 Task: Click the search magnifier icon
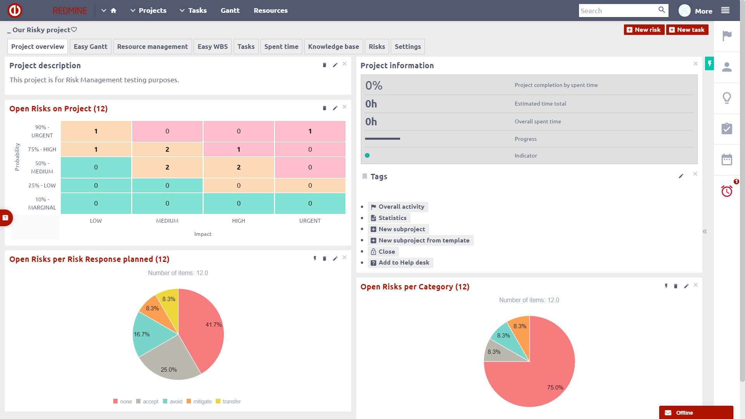coord(662,10)
